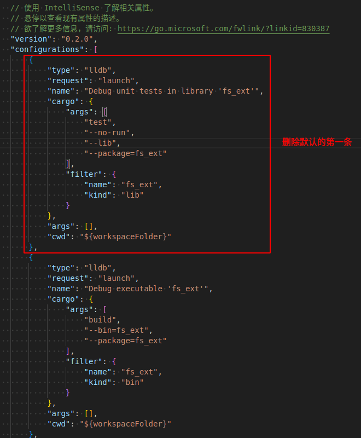Click "${workspaceFolder}" in the executable configuration
Viewport: 361px width, 438px height.
[126, 424]
